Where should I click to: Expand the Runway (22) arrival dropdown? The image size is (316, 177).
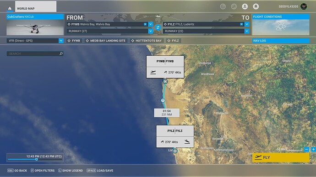click(x=247, y=31)
